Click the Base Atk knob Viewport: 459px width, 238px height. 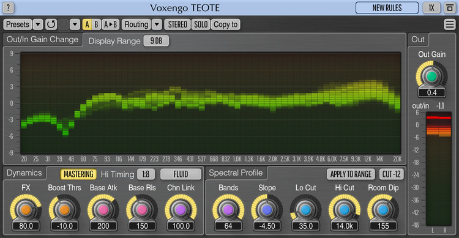click(x=103, y=210)
